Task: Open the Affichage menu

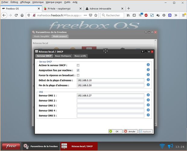Action: (25, 2)
